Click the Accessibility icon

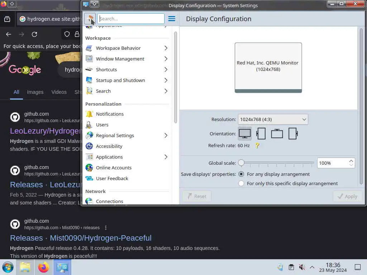click(x=89, y=146)
